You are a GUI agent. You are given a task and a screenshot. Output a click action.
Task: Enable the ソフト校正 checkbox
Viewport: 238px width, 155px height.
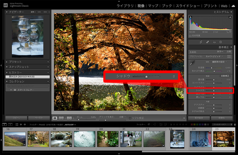(130, 118)
